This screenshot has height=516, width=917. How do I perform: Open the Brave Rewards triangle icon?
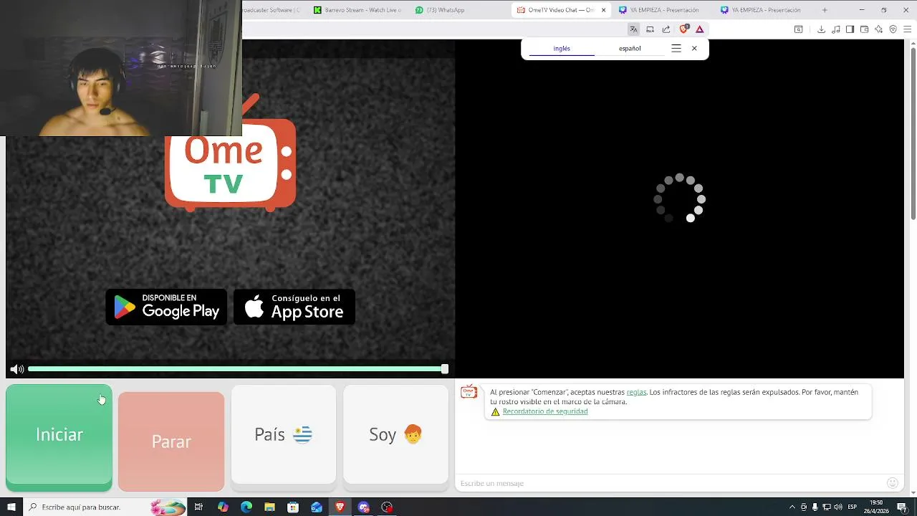(700, 29)
